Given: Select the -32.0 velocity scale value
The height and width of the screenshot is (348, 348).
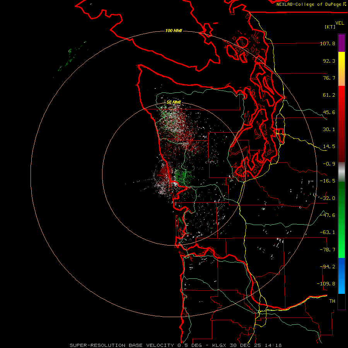Looking at the screenshot, I should pyautogui.click(x=328, y=198).
